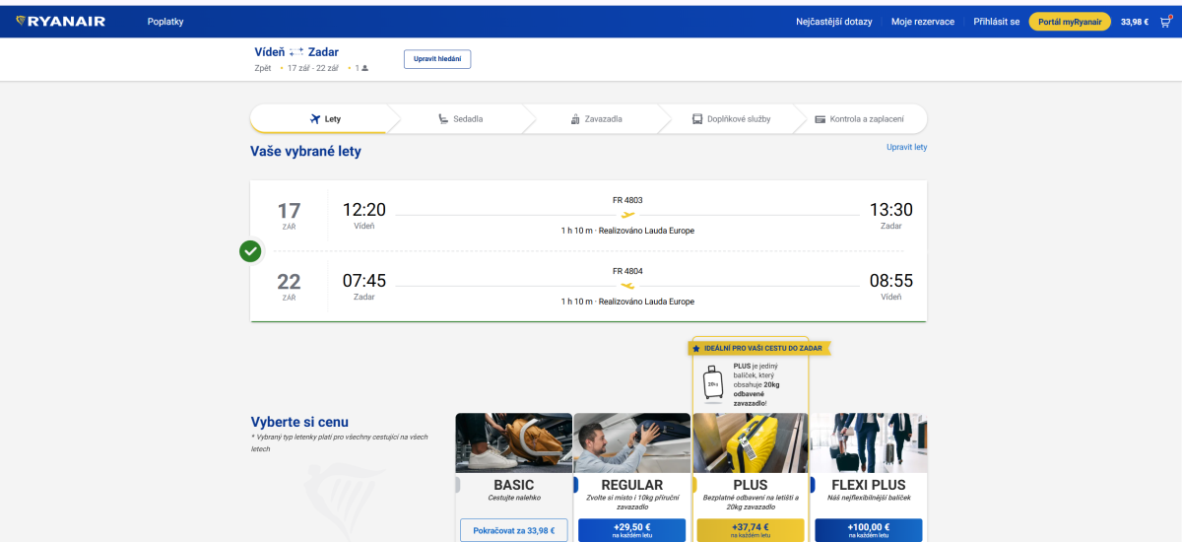Click the passenger count icon in header
The image size is (1182, 542).
364,68
